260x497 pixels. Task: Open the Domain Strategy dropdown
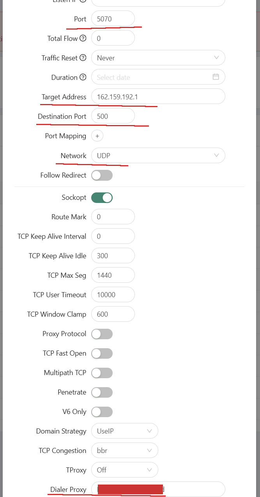(124, 431)
